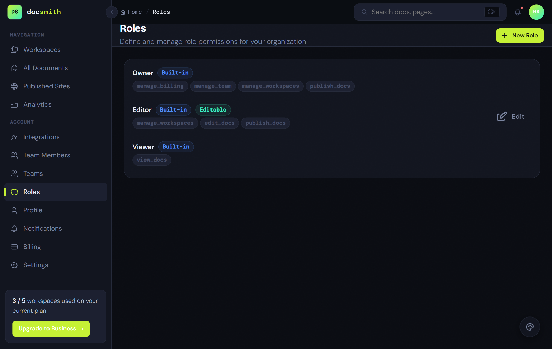Go to the Billing sidebar item
Viewport: 552px width, 349px height.
[32, 247]
